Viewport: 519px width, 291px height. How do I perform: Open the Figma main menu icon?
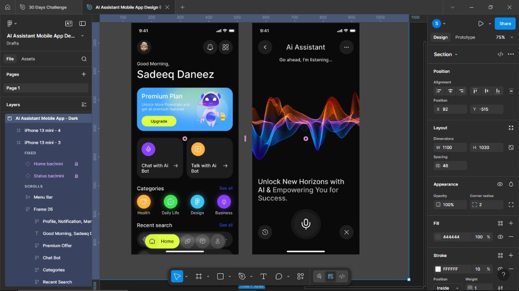(10, 23)
